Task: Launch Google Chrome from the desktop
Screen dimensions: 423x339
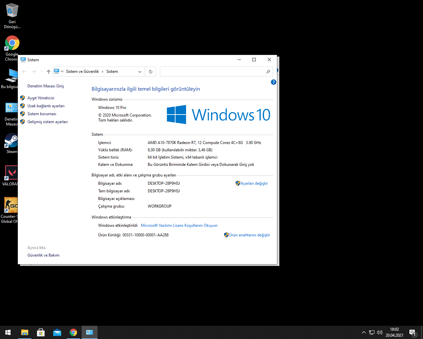Action: pos(12,48)
